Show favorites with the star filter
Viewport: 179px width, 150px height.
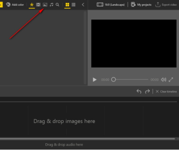click(x=32, y=5)
